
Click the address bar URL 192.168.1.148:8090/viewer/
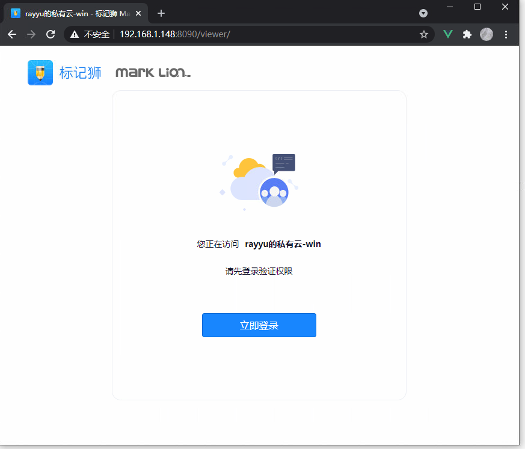[x=175, y=34]
